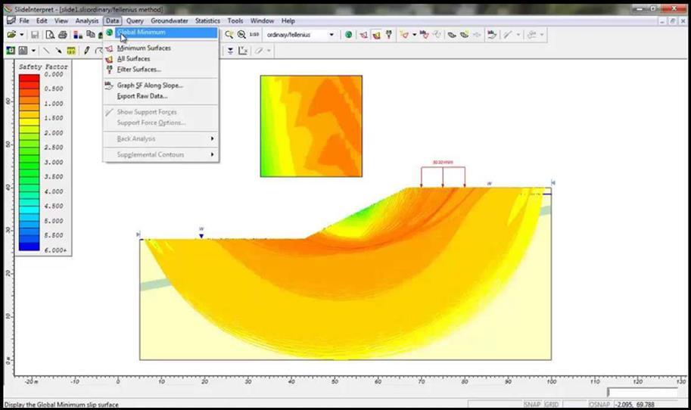
Task: Expand the support forces toolbar dropdown arrow
Action: tap(518, 35)
